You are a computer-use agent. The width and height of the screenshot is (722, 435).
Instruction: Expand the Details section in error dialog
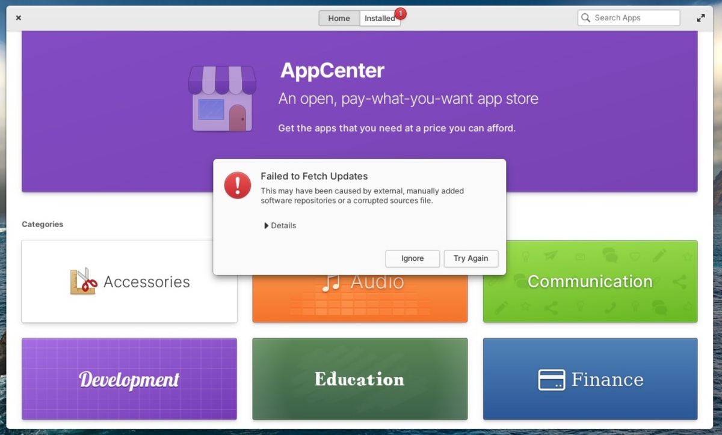(280, 226)
